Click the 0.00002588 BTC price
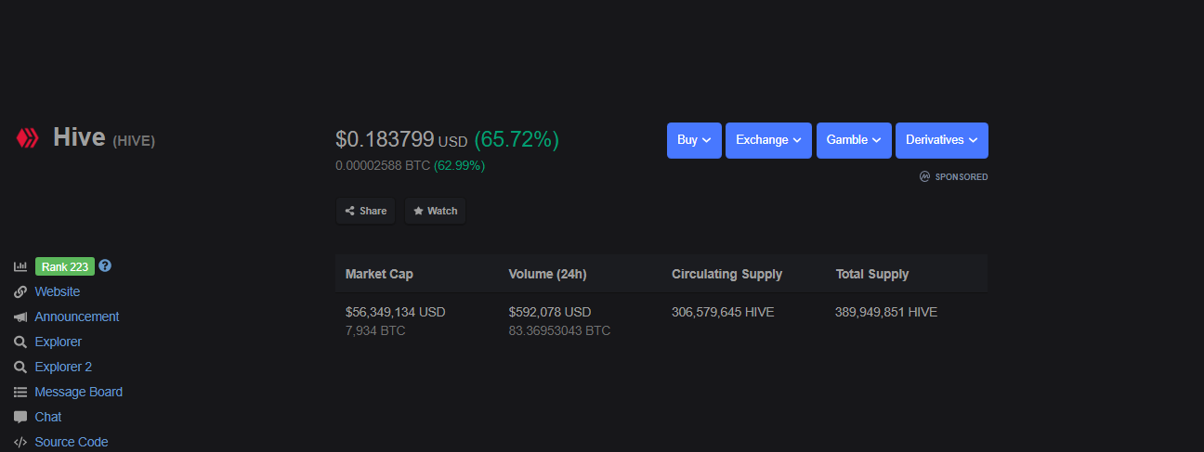Viewport: 1204px width, 452px height. [383, 166]
